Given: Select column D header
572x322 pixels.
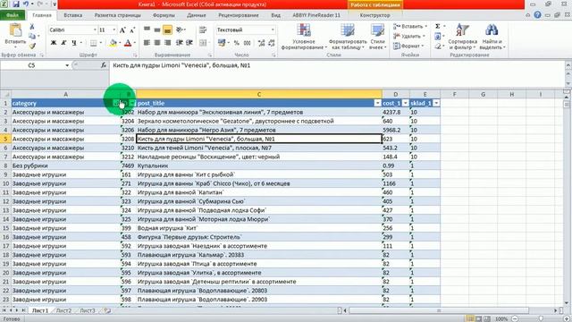Looking at the screenshot, I should click(395, 94).
